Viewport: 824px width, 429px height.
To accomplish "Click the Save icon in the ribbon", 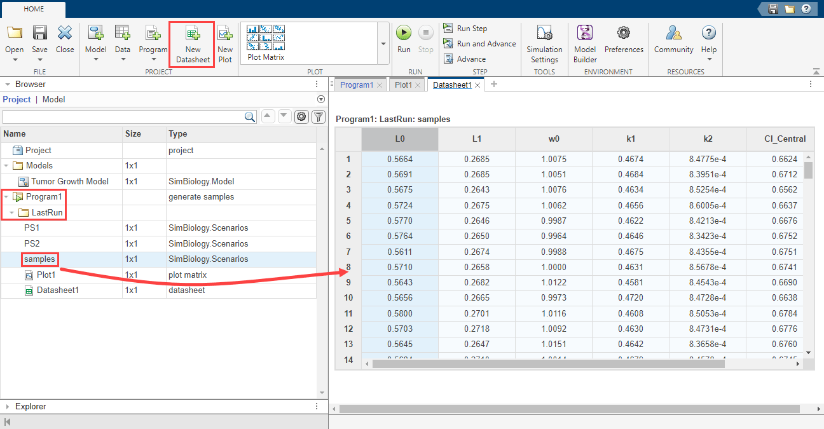I will (x=40, y=33).
